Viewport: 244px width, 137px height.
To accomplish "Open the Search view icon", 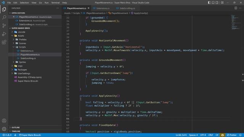I will click(4, 17).
